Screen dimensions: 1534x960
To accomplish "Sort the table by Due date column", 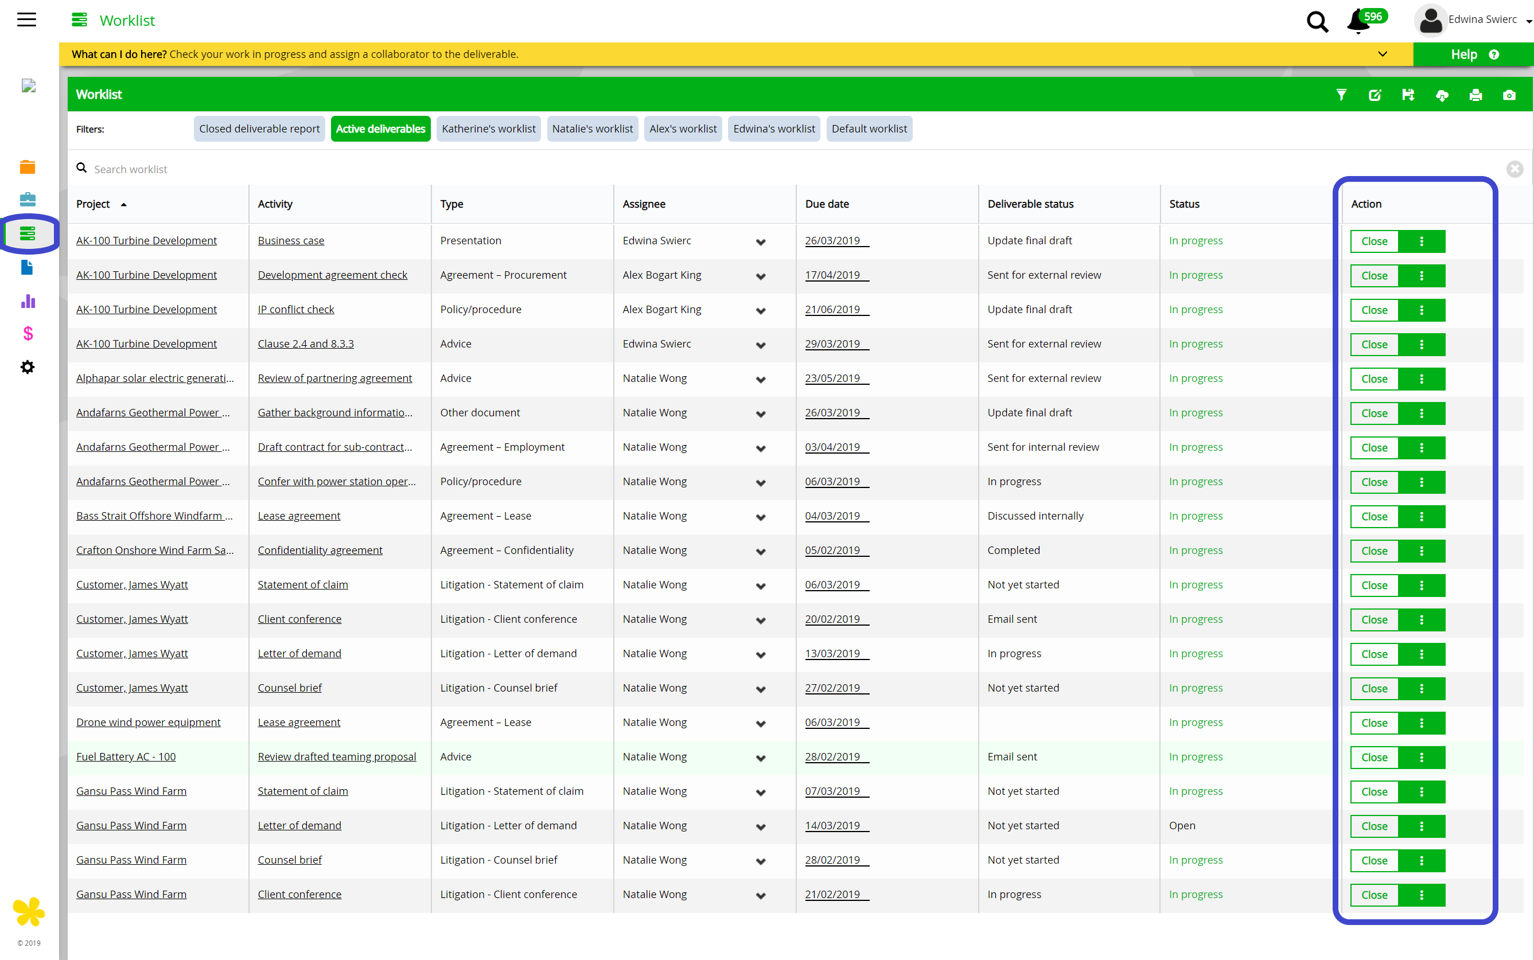I will (x=827, y=204).
